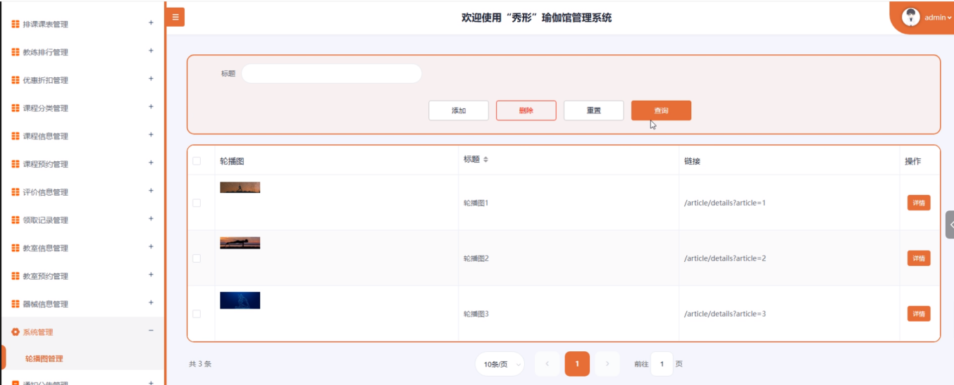Screen dimensions: 954x385
Task: Click the grid icon beside 优惠折扣管理
Action: [16, 80]
